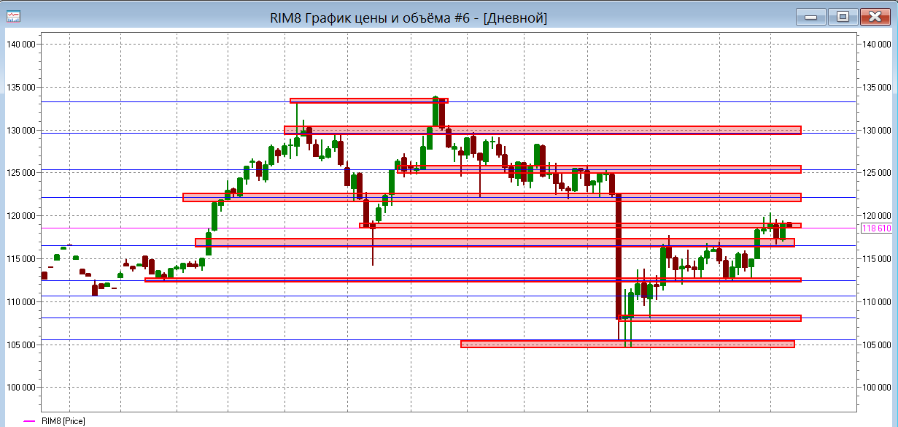Click '135 000' on the left price axis
Screen dimensions: 898x427
pos(20,88)
